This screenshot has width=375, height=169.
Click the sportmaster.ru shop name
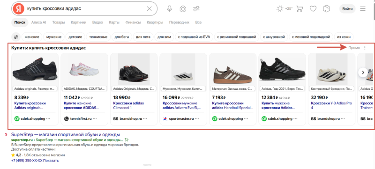coord(181,118)
